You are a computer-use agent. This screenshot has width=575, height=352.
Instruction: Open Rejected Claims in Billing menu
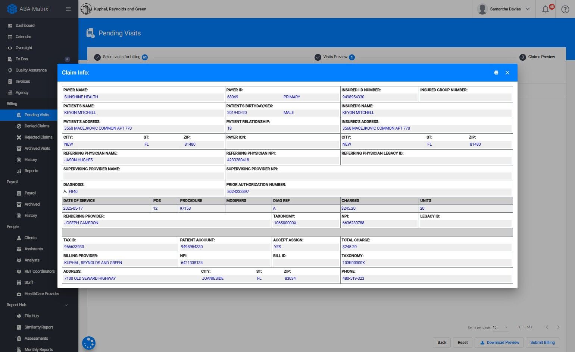click(38, 137)
